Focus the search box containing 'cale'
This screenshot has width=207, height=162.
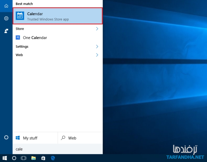coord(58,149)
